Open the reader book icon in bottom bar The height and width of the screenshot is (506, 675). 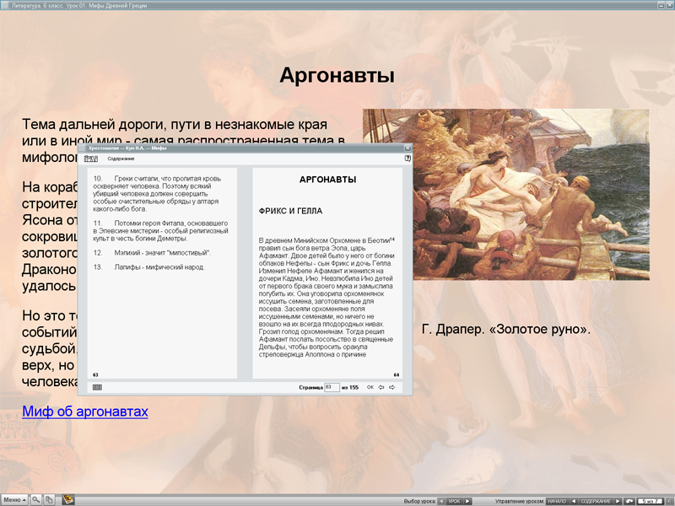[x=68, y=499]
